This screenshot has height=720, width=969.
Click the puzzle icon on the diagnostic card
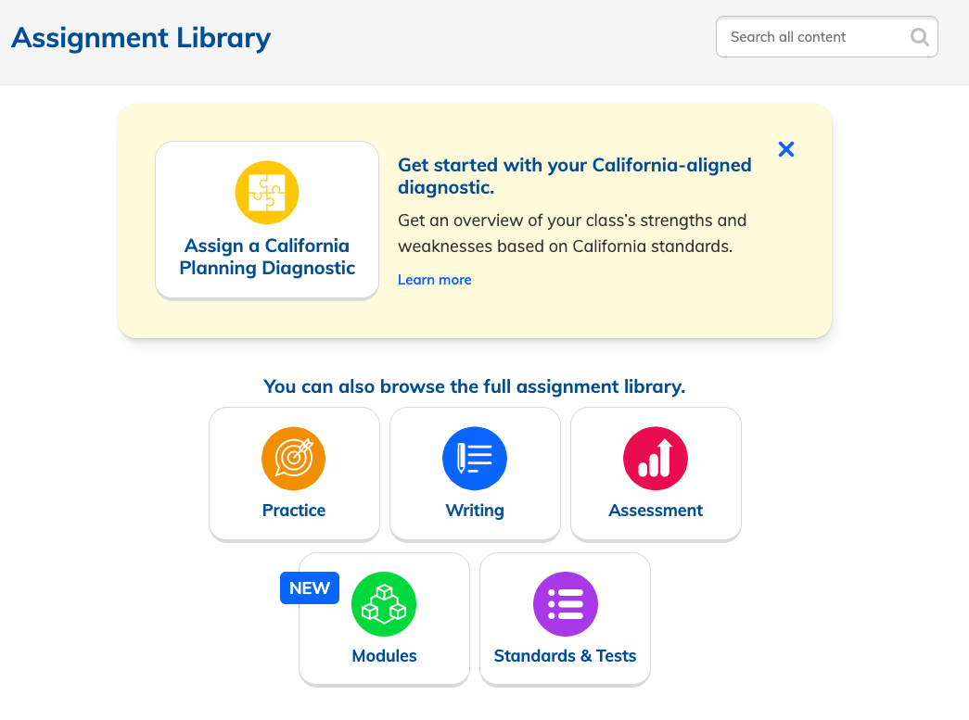tap(266, 192)
